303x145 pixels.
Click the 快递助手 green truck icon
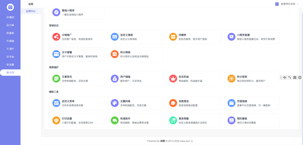[115, 120]
